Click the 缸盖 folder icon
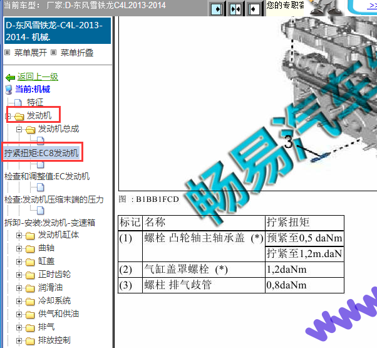Image resolution: width=377 pixels, height=348 pixels. pyautogui.click(x=30, y=262)
